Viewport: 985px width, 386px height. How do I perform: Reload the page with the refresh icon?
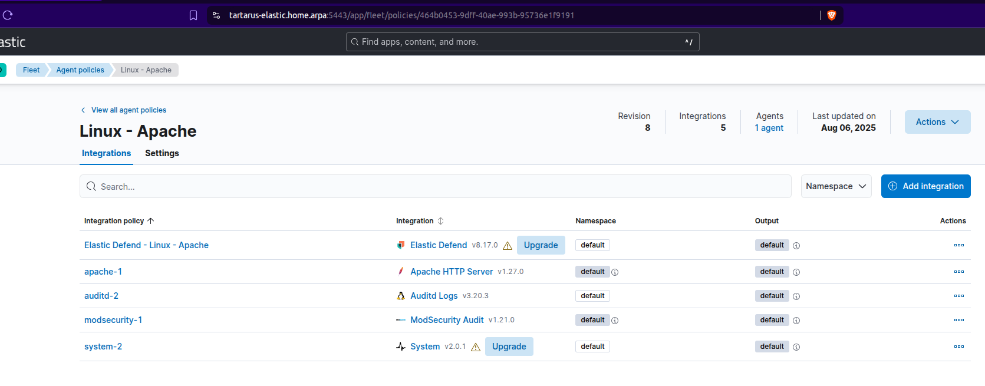[8, 15]
